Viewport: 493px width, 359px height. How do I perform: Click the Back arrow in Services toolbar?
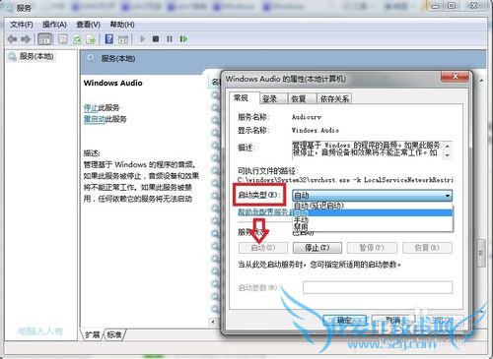click(12, 39)
